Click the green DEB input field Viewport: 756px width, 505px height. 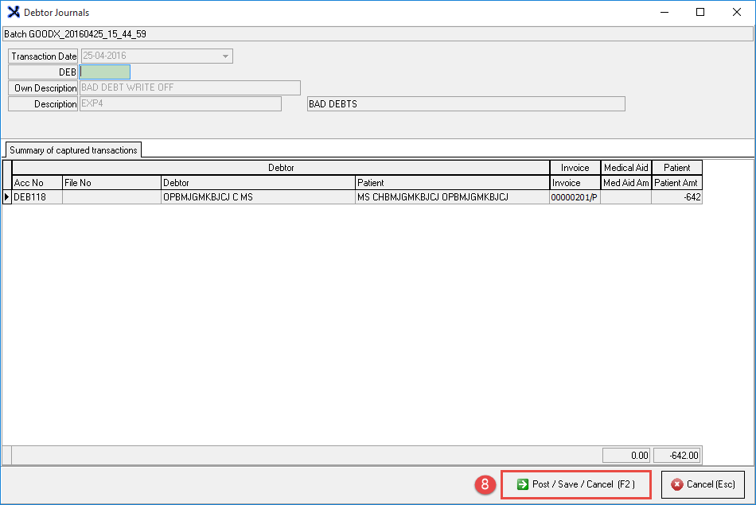pyautogui.click(x=105, y=72)
